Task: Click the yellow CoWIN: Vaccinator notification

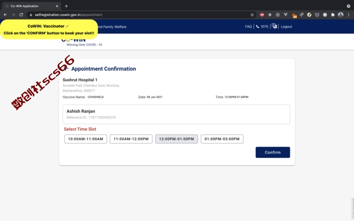Action: click(49, 29)
